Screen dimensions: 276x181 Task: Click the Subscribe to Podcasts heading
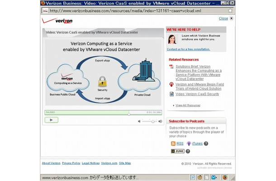pyautogui.click(x=186, y=121)
